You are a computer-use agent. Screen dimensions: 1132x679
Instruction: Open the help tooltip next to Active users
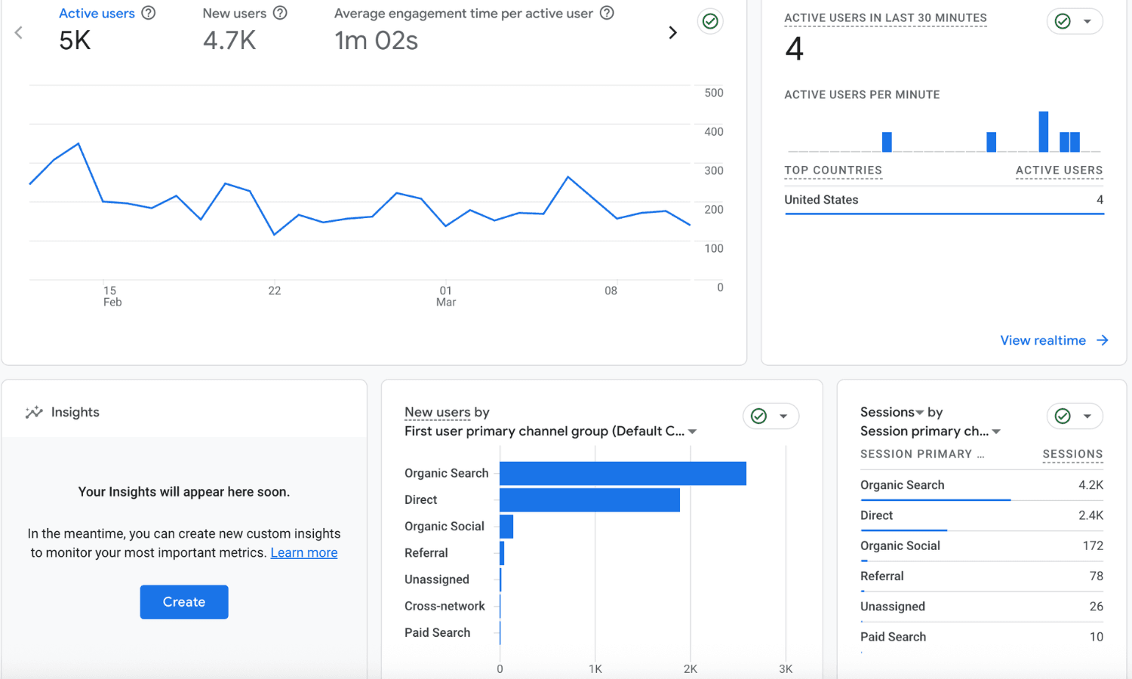click(148, 13)
